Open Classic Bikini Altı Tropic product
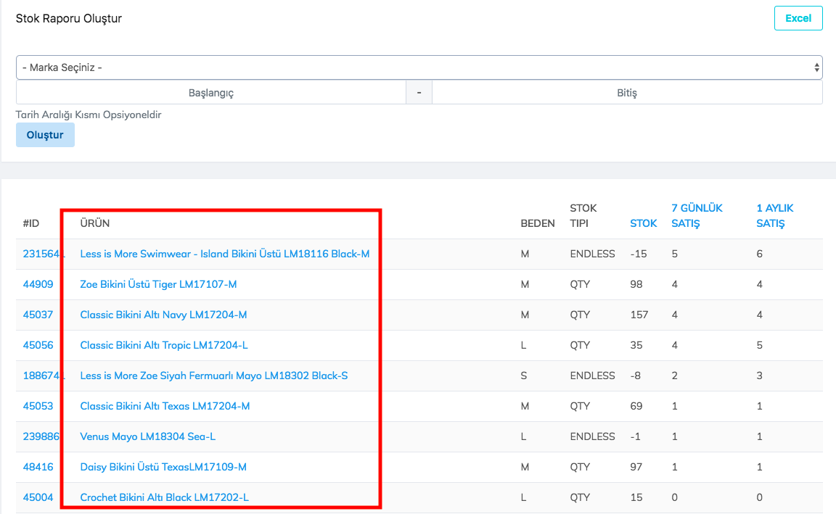836x514 pixels. (x=164, y=345)
